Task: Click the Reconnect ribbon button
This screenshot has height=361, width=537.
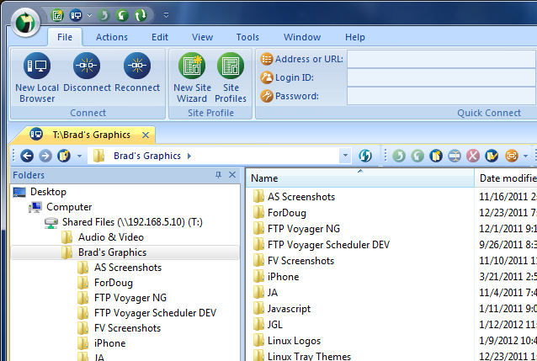Action: [x=137, y=72]
